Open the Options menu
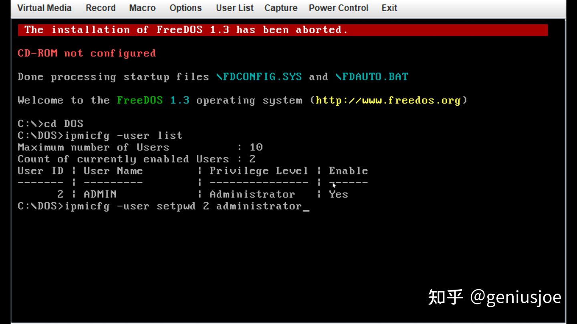Viewport: 577px width, 324px height. (186, 8)
